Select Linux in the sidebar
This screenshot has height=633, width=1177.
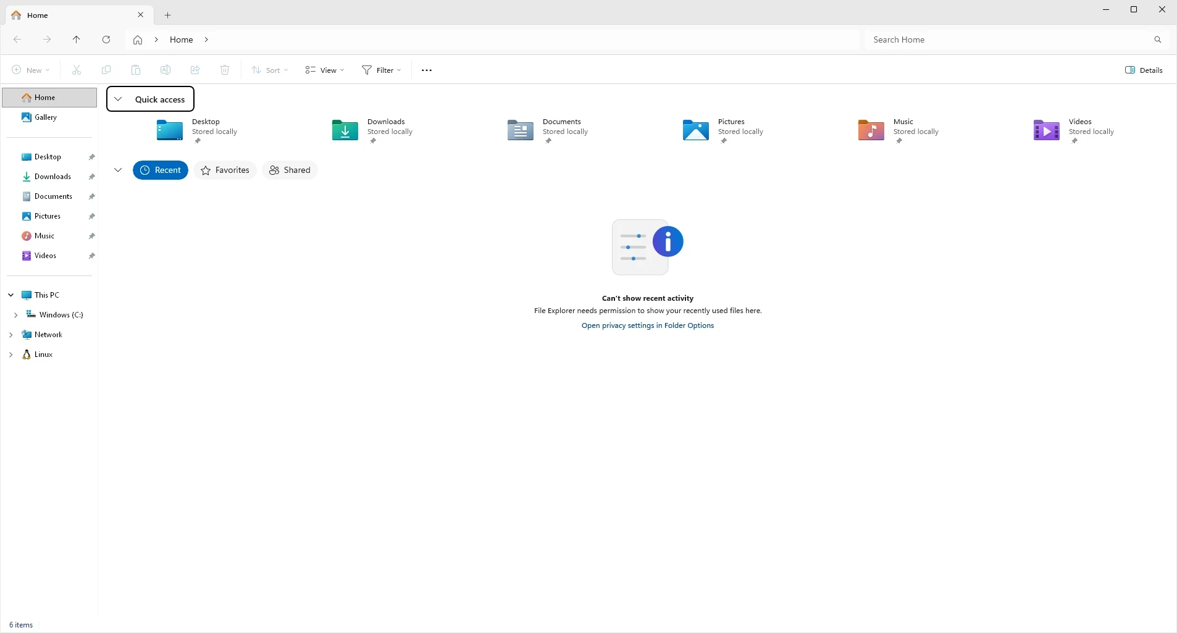(43, 354)
